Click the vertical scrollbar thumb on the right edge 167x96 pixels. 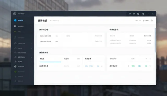click(x=155, y=40)
